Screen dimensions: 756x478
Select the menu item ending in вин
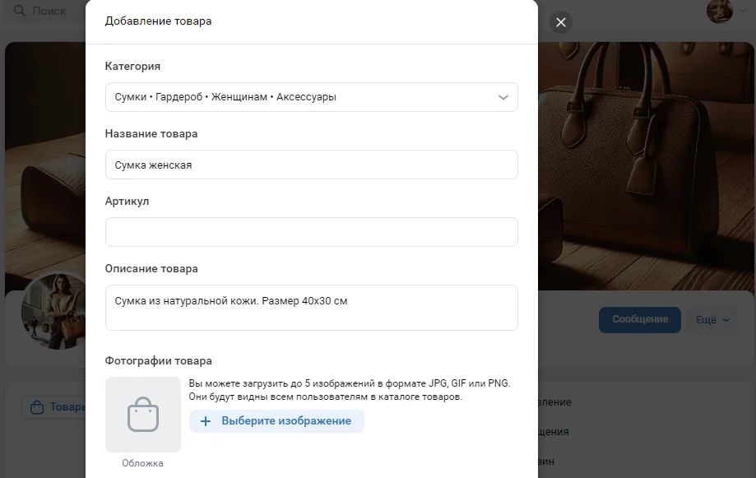(546, 461)
